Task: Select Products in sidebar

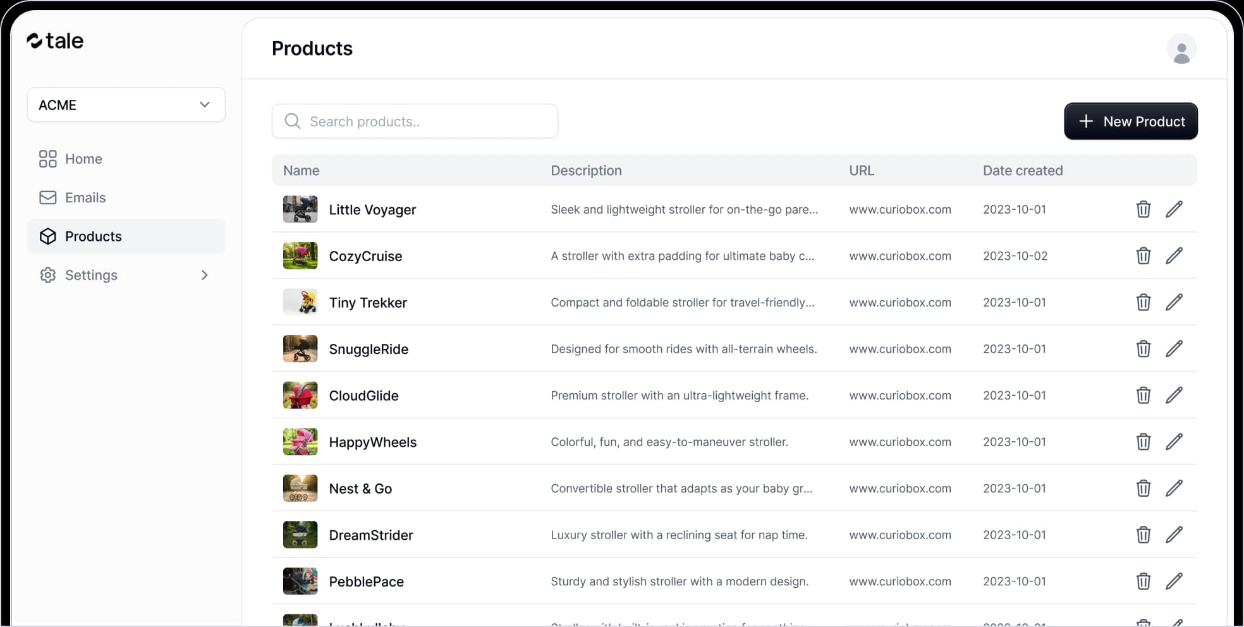Action: point(126,236)
